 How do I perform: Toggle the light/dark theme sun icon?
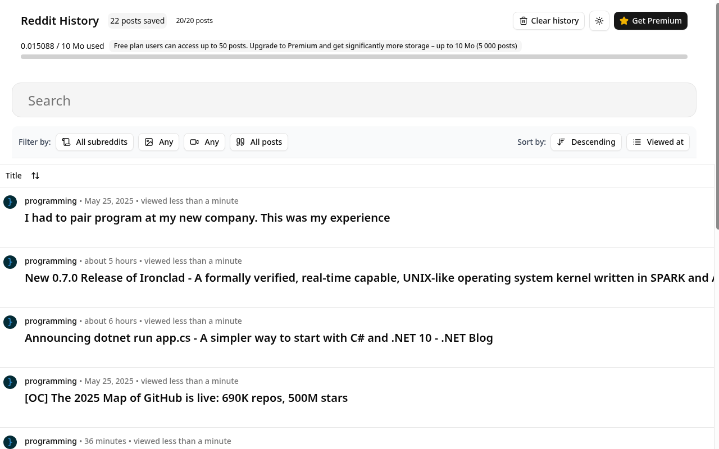click(599, 21)
